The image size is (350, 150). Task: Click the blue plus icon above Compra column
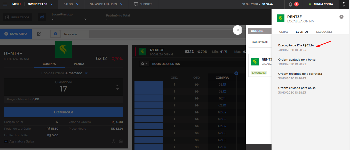coord(236,73)
